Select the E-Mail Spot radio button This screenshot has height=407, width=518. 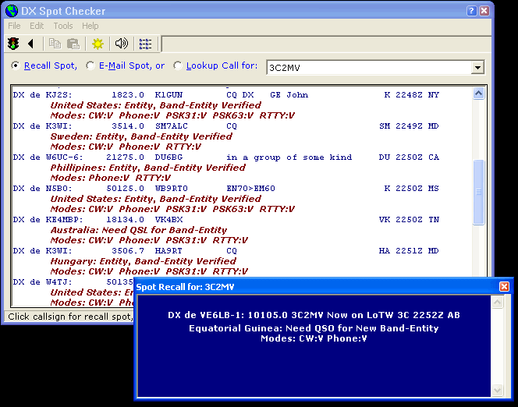click(x=90, y=65)
